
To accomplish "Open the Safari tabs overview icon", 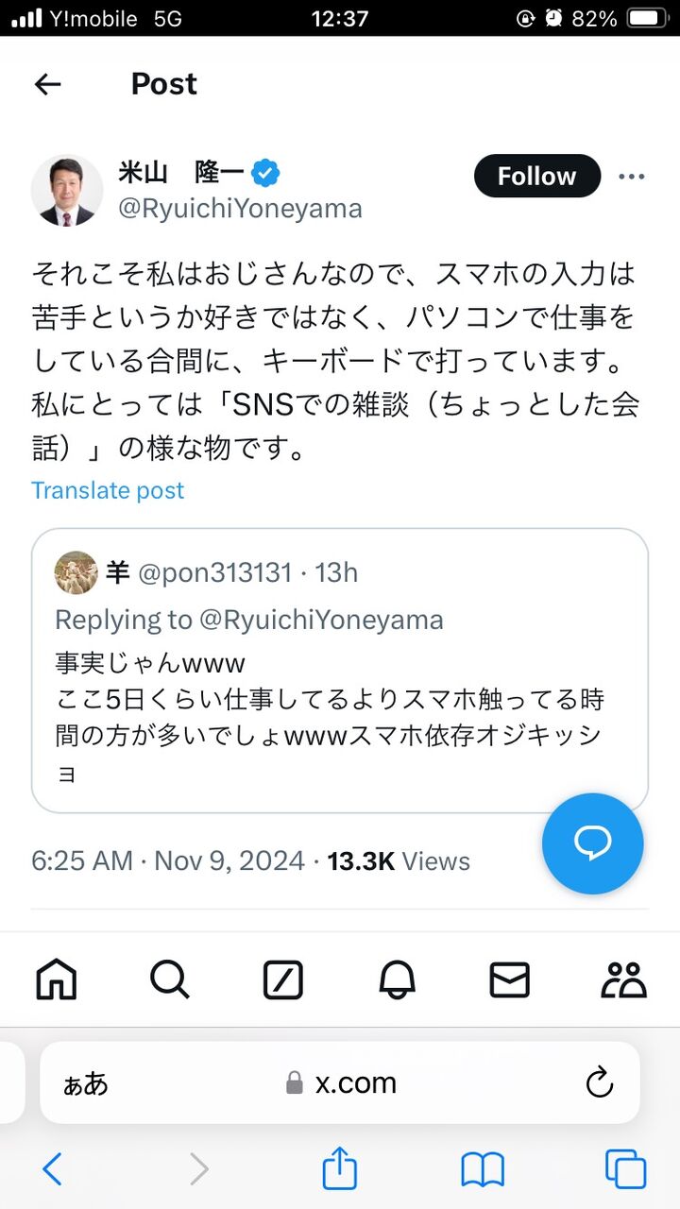I will click(x=625, y=1169).
